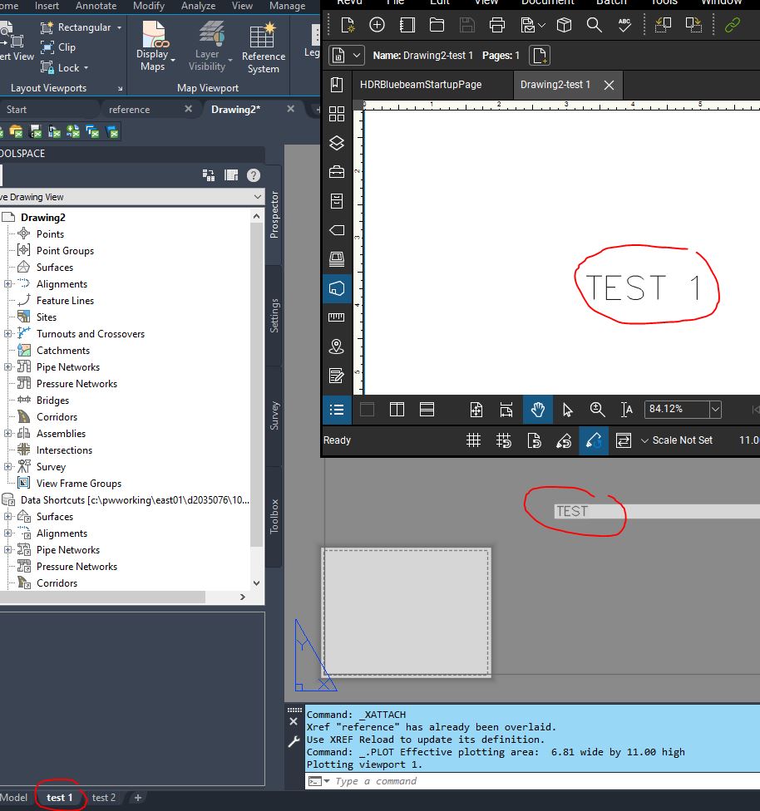Run spell check using the ABC icon

tap(624, 24)
